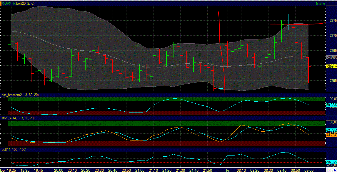
Task: Click the X-DAXTR symbol name in the title bar
Action: (x=9, y=3)
